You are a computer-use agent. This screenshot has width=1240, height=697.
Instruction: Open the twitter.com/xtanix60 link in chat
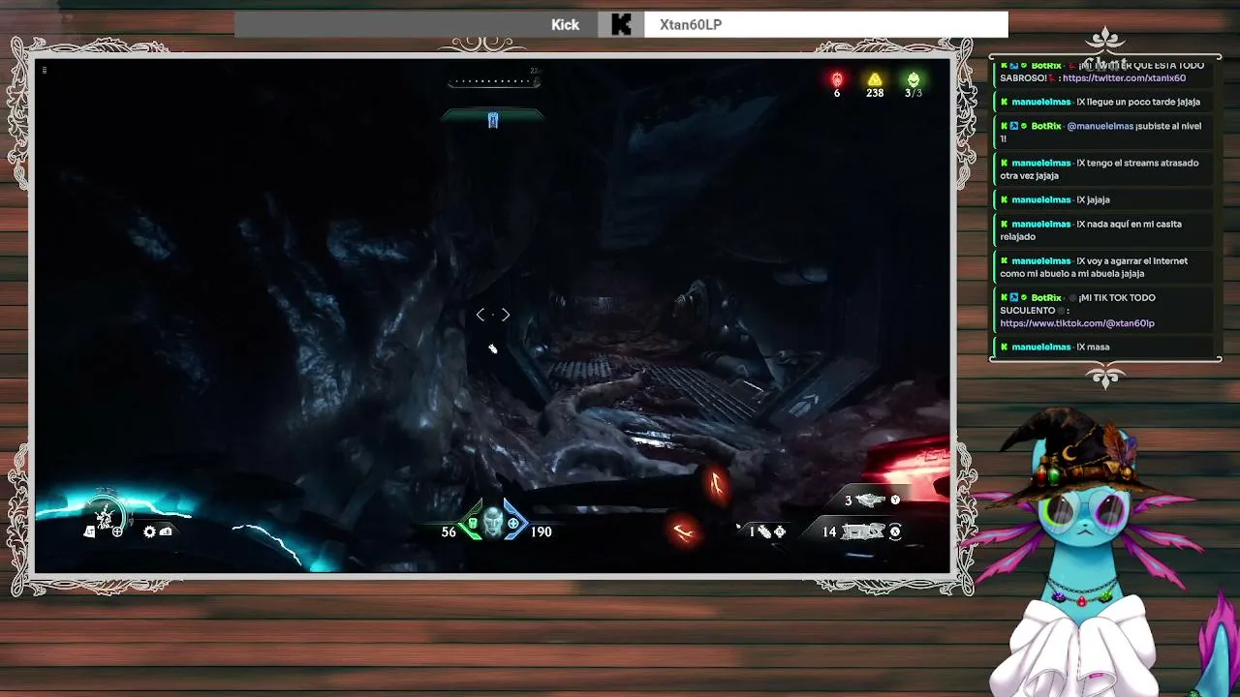coord(1124,78)
